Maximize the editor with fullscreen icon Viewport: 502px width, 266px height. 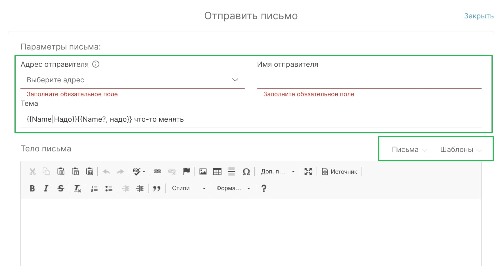(x=308, y=171)
